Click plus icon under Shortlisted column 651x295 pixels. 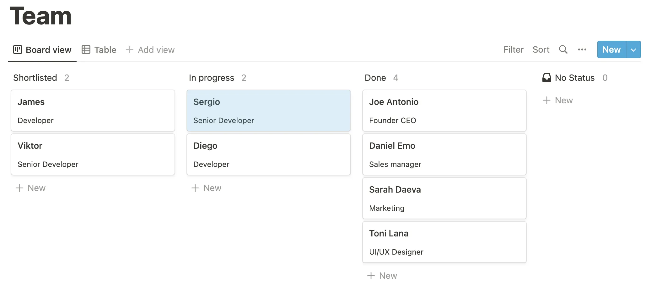pyautogui.click(x=19, y=188)
